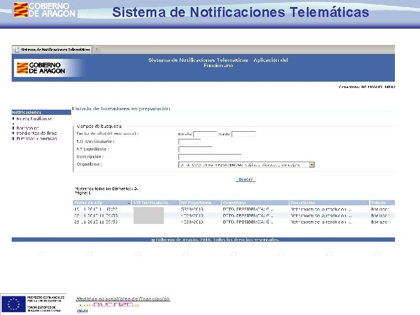Click the Gobierno de Aragón logo in the top banner

coord(44,10)
